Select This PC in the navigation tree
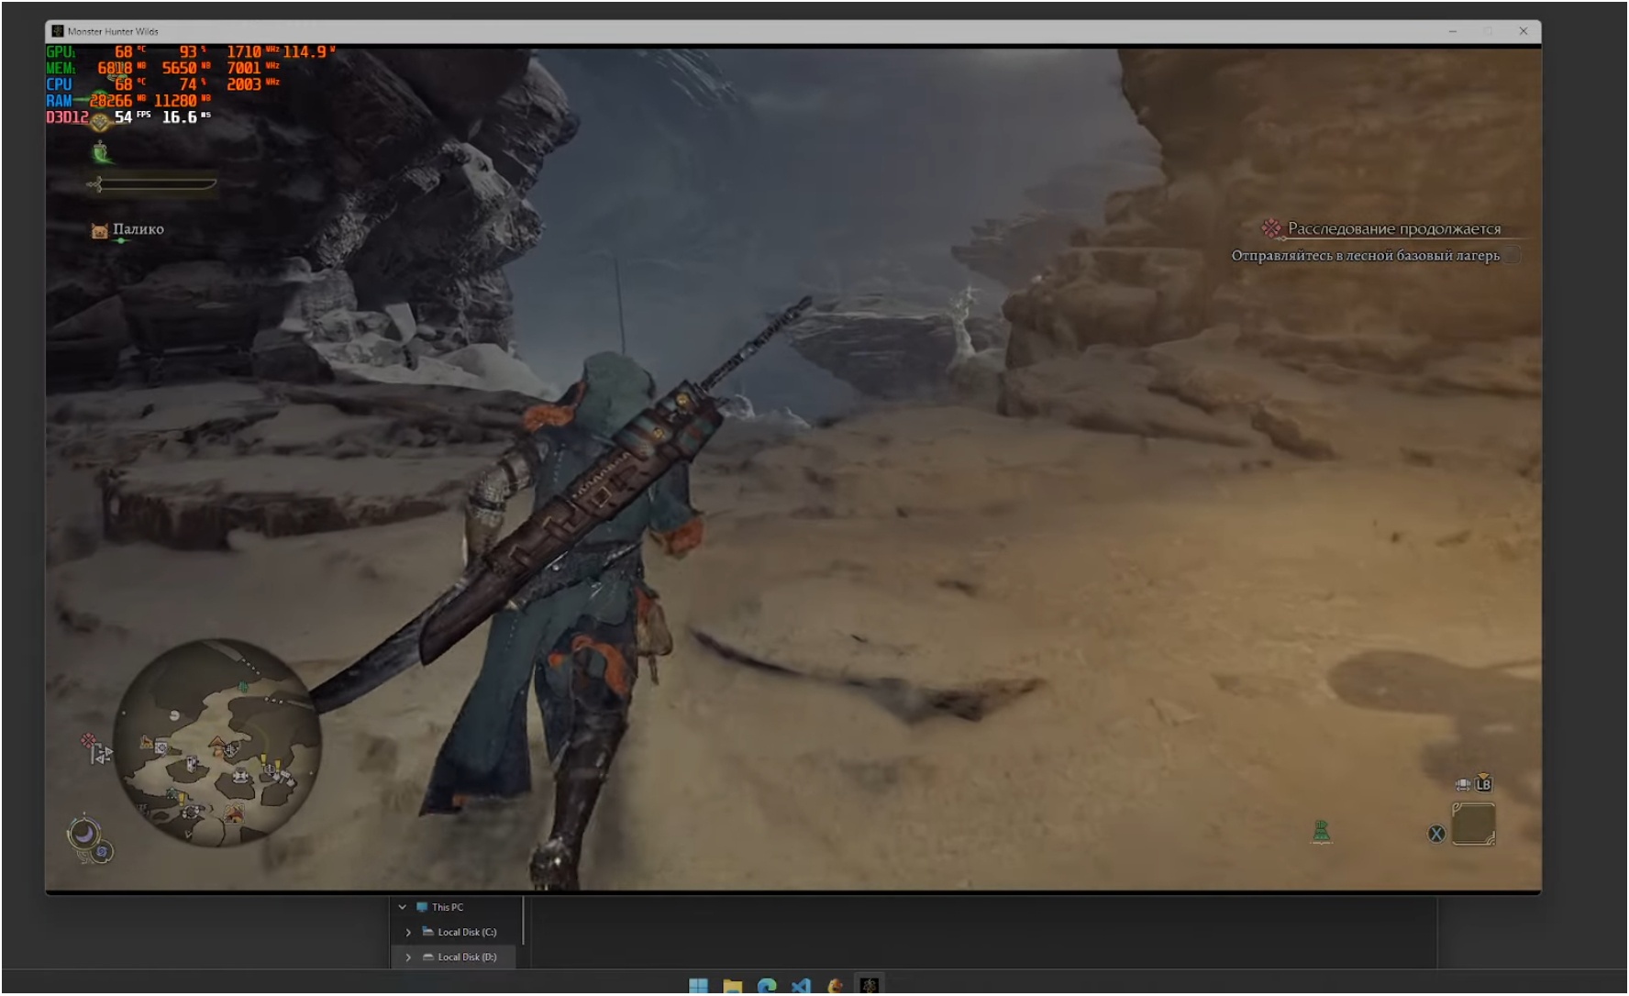 (x=448, y=907)
